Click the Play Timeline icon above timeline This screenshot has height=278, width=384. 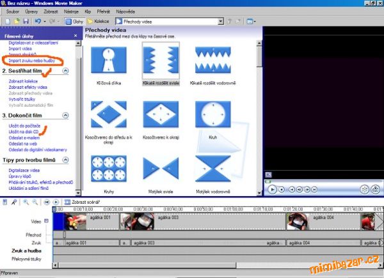[x=56, y=202]
